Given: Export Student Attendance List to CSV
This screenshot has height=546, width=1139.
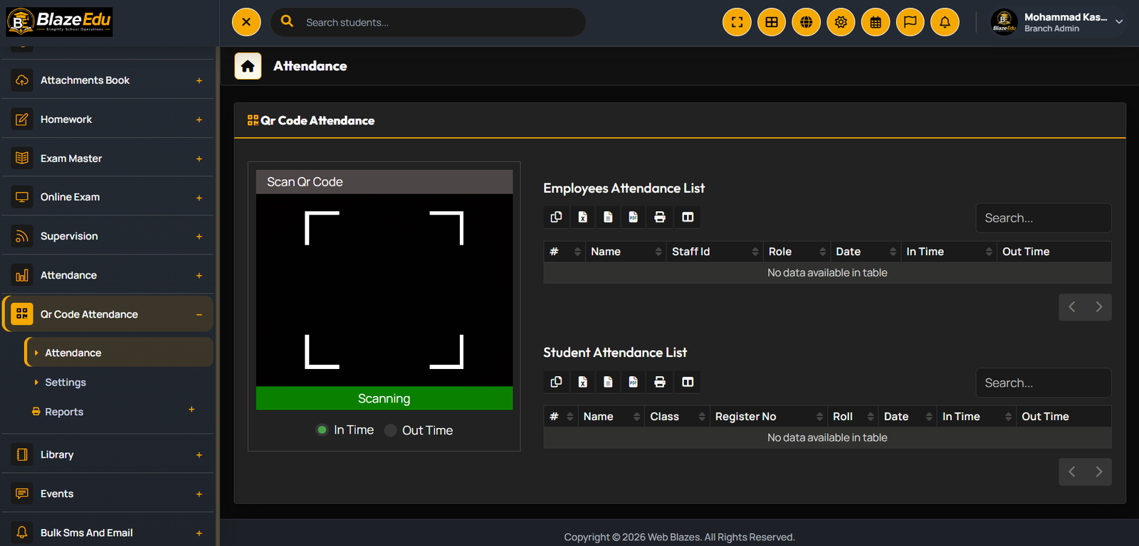Looking at the screenshot, I should click(608, 382).
